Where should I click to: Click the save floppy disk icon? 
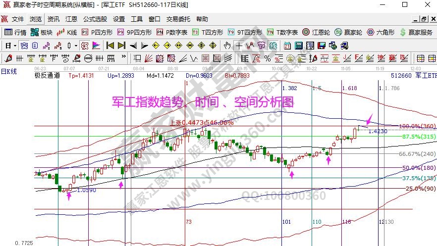coord(321,46)
